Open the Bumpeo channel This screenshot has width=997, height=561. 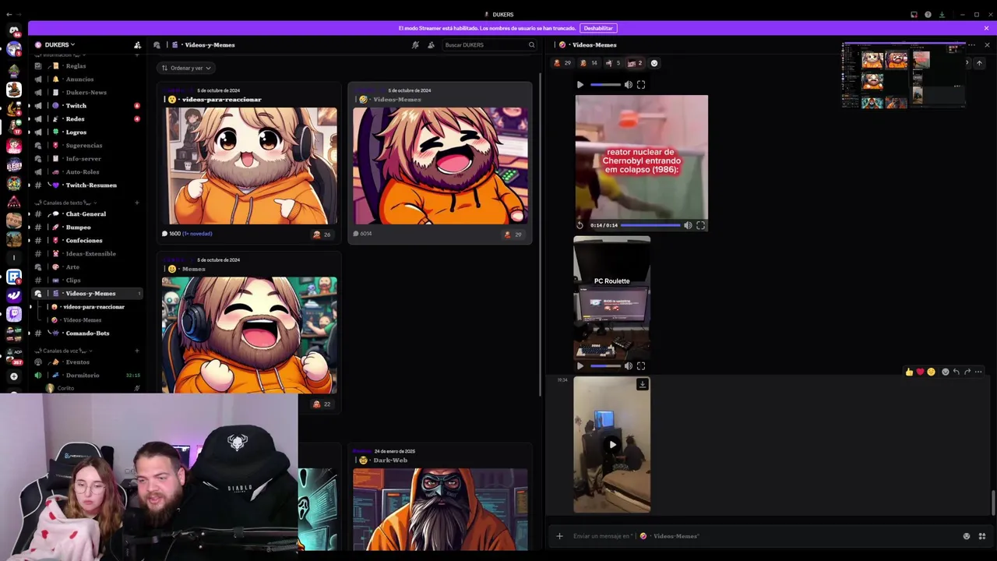click(78, 228)
